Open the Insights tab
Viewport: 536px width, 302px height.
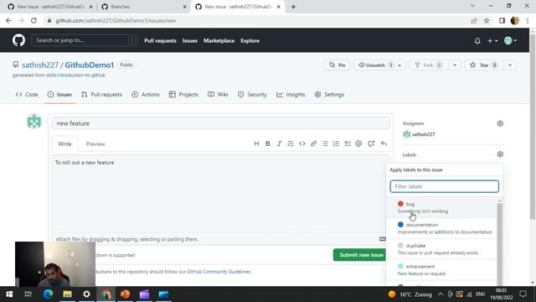291,95
